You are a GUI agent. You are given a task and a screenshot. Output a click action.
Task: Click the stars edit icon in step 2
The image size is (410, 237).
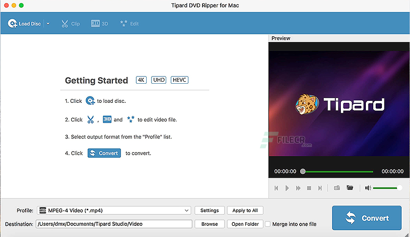(x=130, y=119)
